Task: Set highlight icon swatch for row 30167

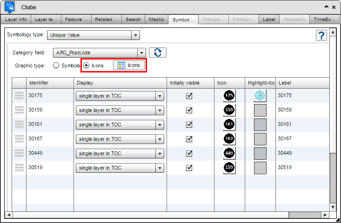Action: 260,139
